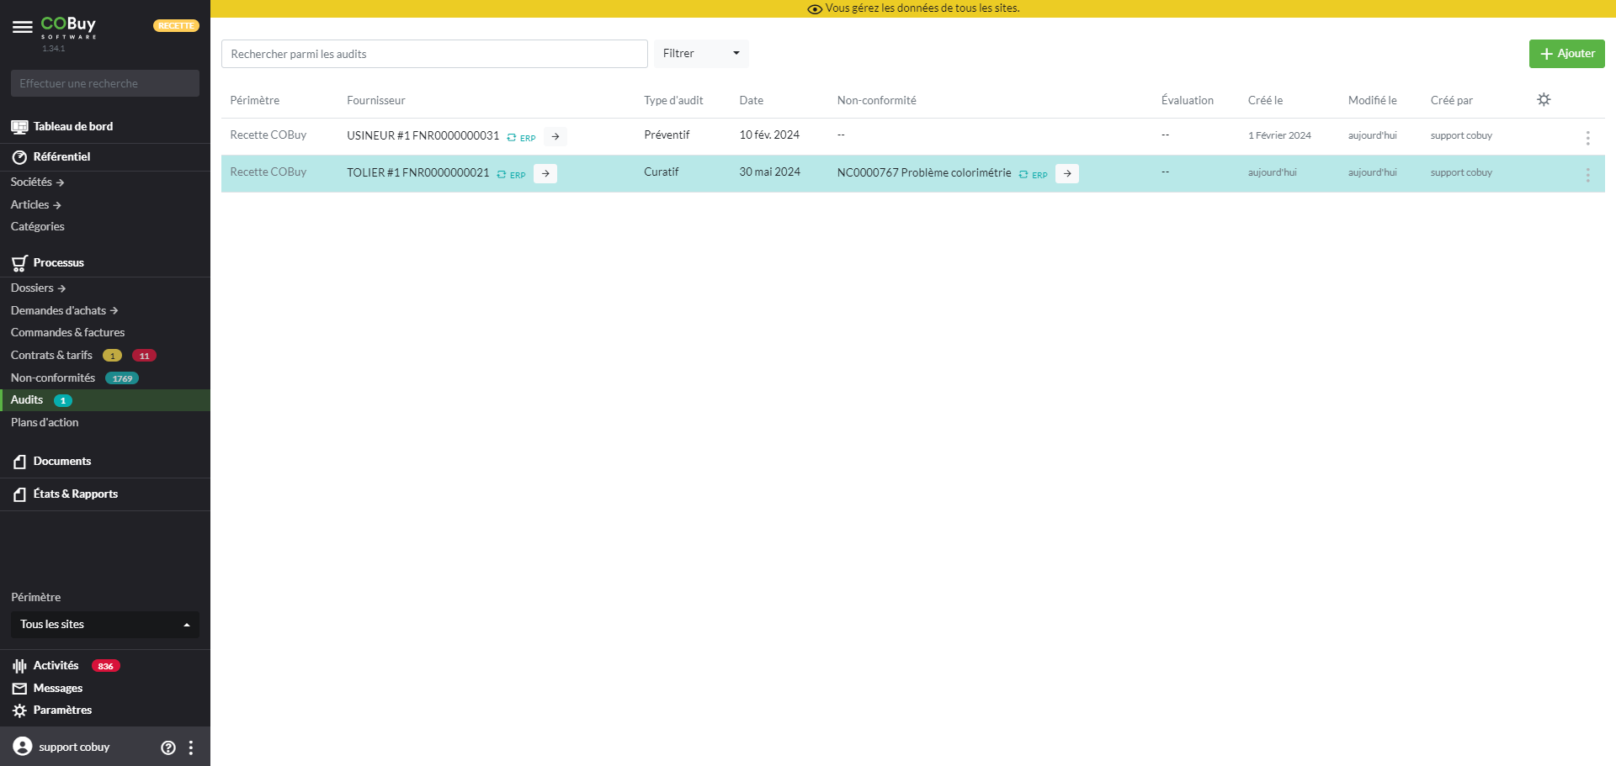Expand the Sociétés submenu
Screen dimensions: 1616x766
tap(37, 182)
